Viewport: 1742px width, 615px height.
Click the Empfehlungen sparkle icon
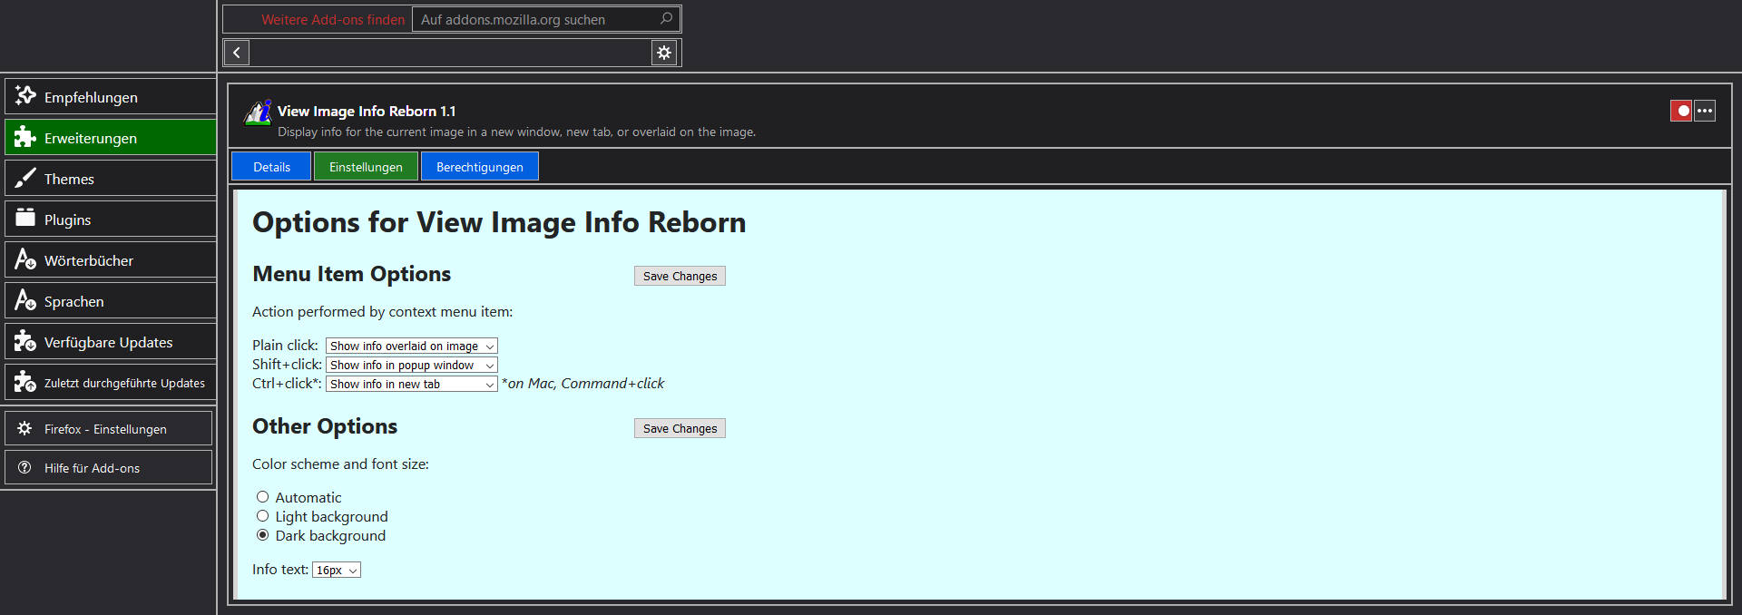(x=25, y=95)
